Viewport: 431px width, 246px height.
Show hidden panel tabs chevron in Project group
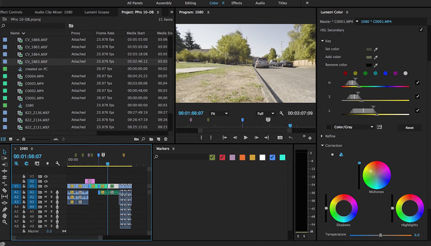point(171,12)
